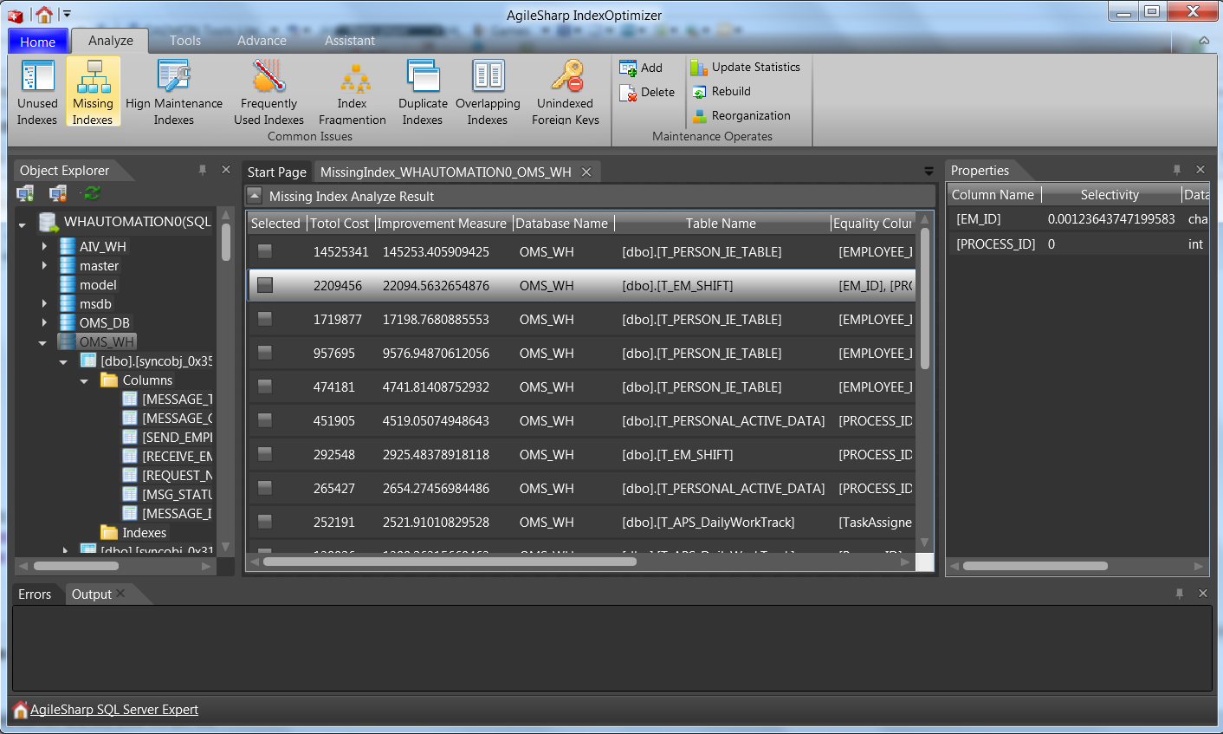Close the MissingIndex_WHAUTOMATION0_OMS_WH tab
The height and width of the screenshot is (734, 1223).
coord(586,172)
